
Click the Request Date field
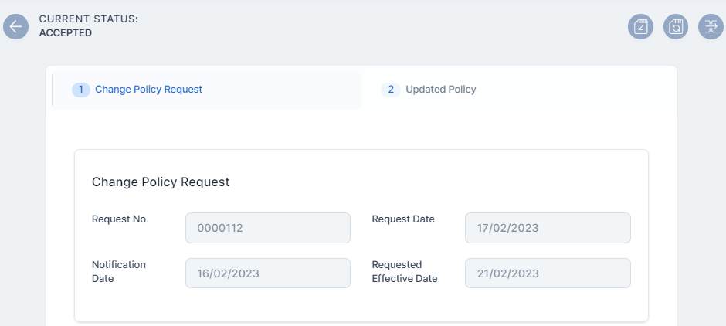click(x=548, y=228)
